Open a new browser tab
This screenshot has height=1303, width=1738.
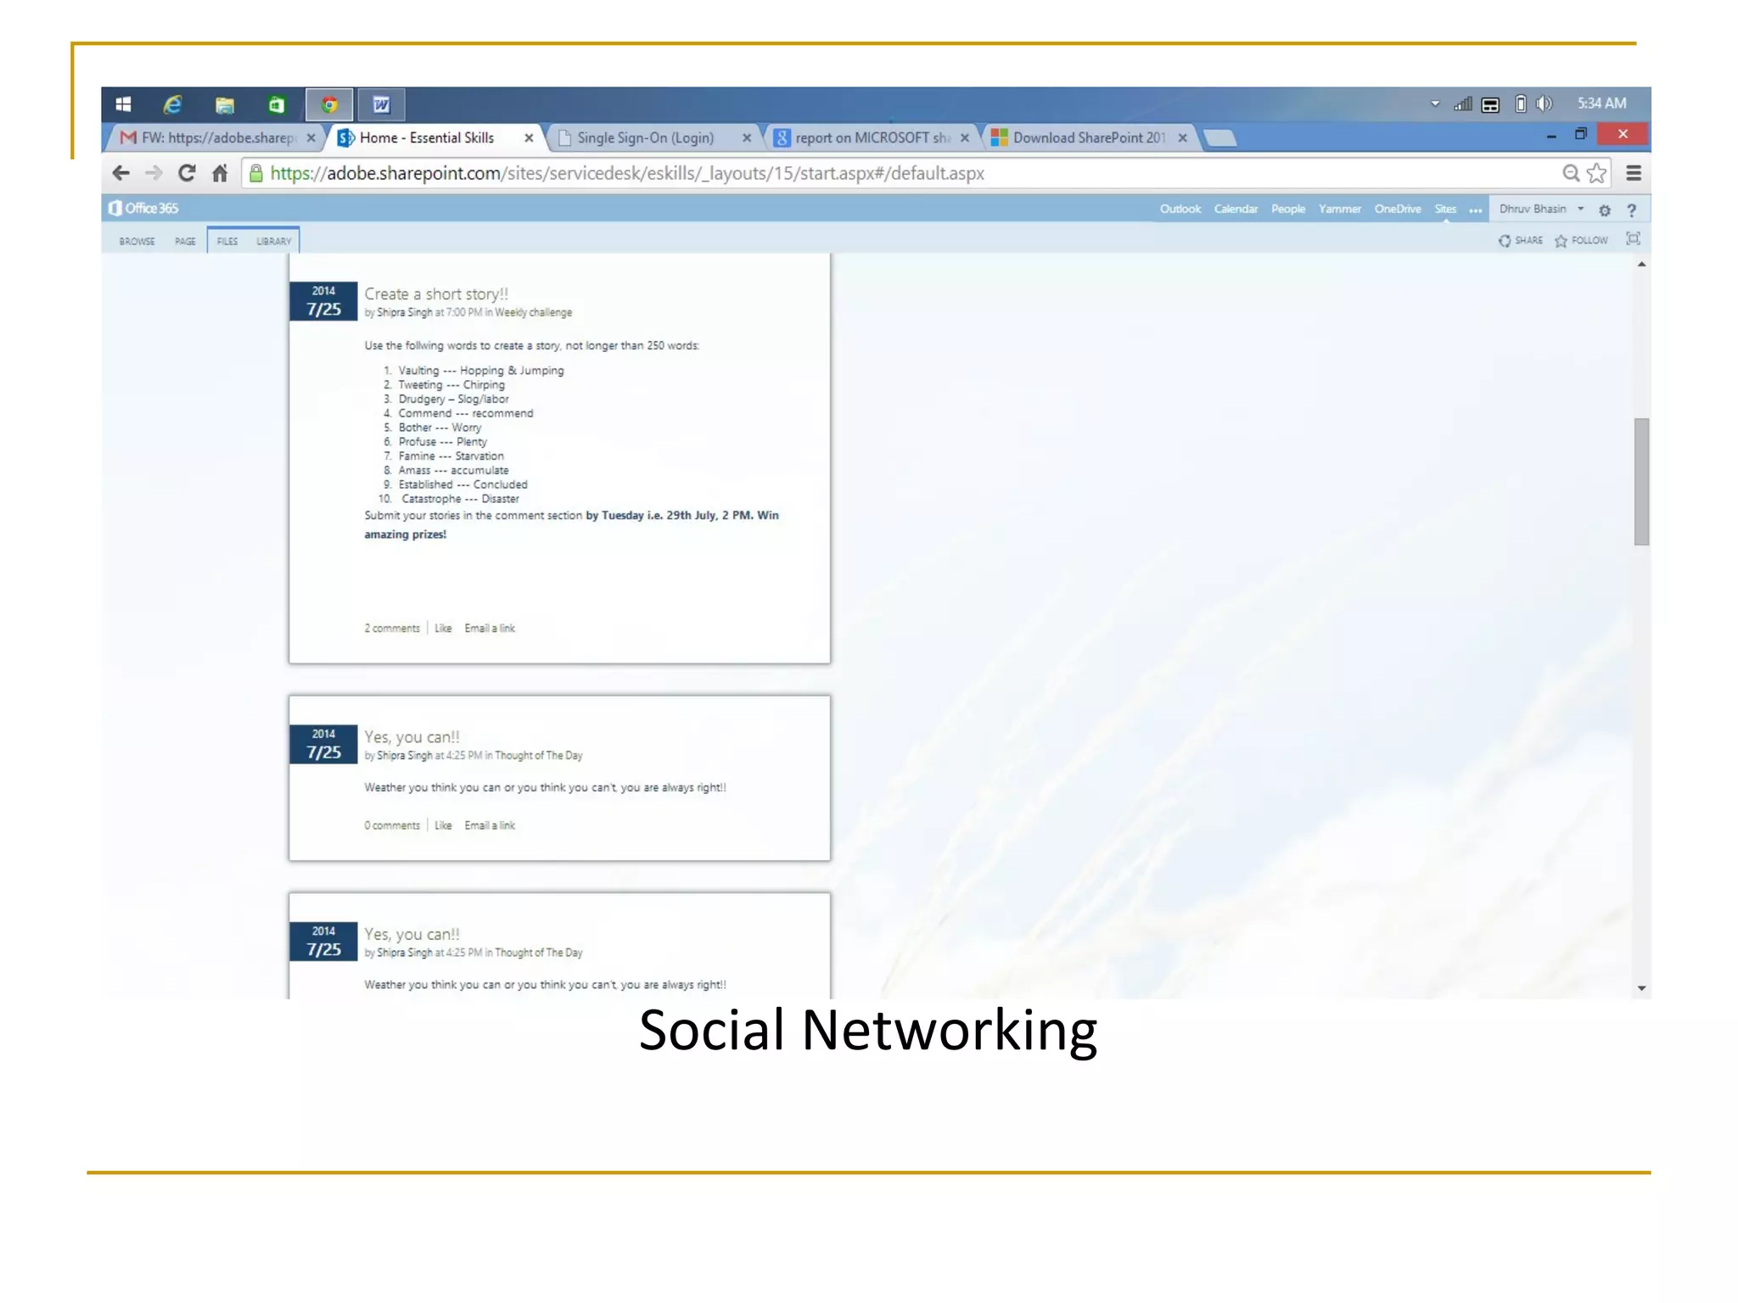[1220, 138]
